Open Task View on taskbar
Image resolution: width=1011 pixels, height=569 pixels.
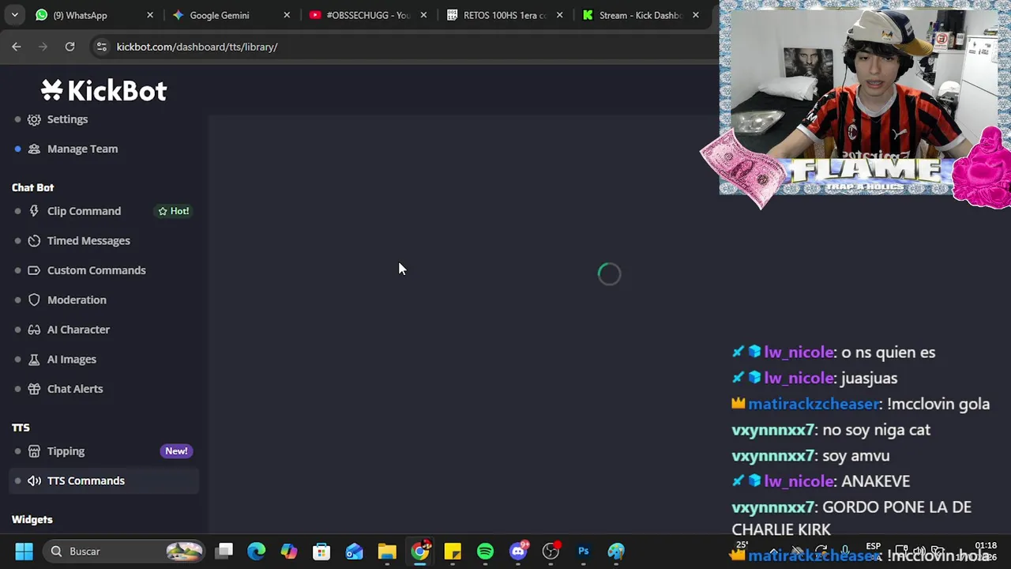point(225,552)
